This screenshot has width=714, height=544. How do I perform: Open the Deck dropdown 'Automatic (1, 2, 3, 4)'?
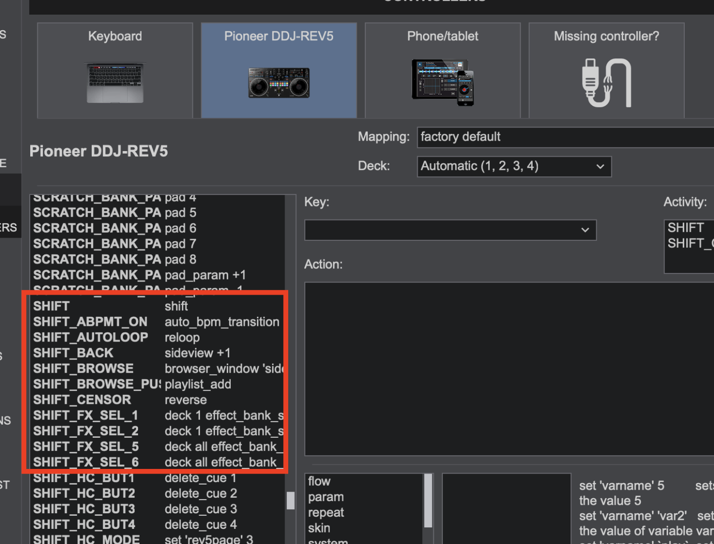tap(514, 166)
